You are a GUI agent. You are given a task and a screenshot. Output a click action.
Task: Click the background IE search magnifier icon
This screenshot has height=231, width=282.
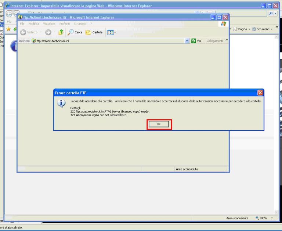(271, 14)
